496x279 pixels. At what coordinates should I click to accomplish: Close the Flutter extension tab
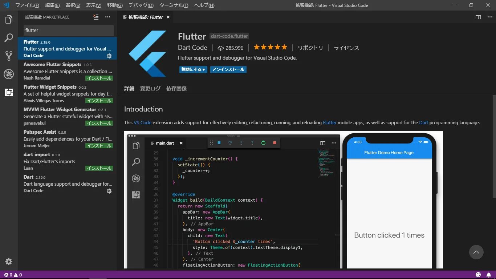[x=168, y=17]
